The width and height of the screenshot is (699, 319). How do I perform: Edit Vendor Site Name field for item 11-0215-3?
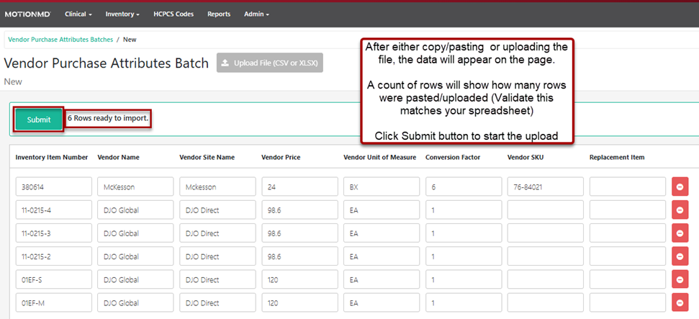[x=217, y=233]
